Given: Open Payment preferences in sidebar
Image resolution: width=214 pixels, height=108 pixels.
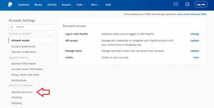Looking at the screenshot, I should [x=24, y=52].
